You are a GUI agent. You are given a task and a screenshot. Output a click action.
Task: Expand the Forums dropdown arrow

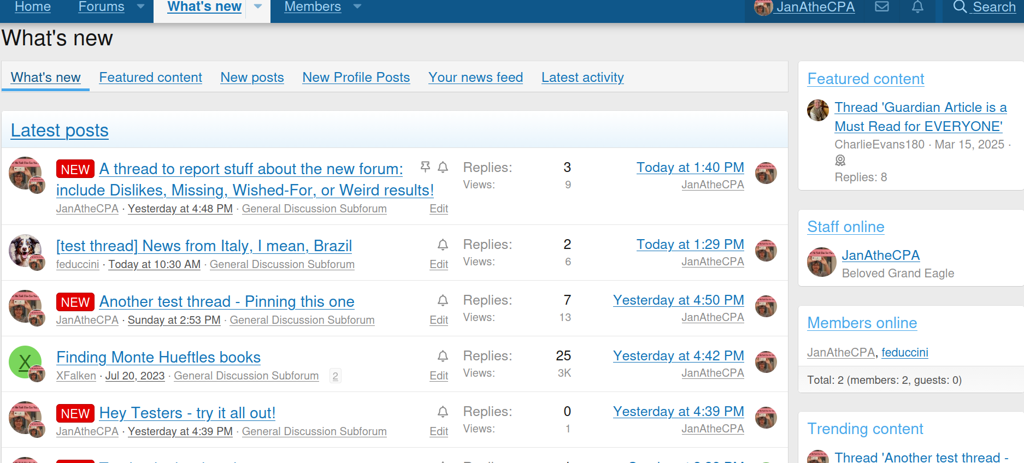click(140, 7)
